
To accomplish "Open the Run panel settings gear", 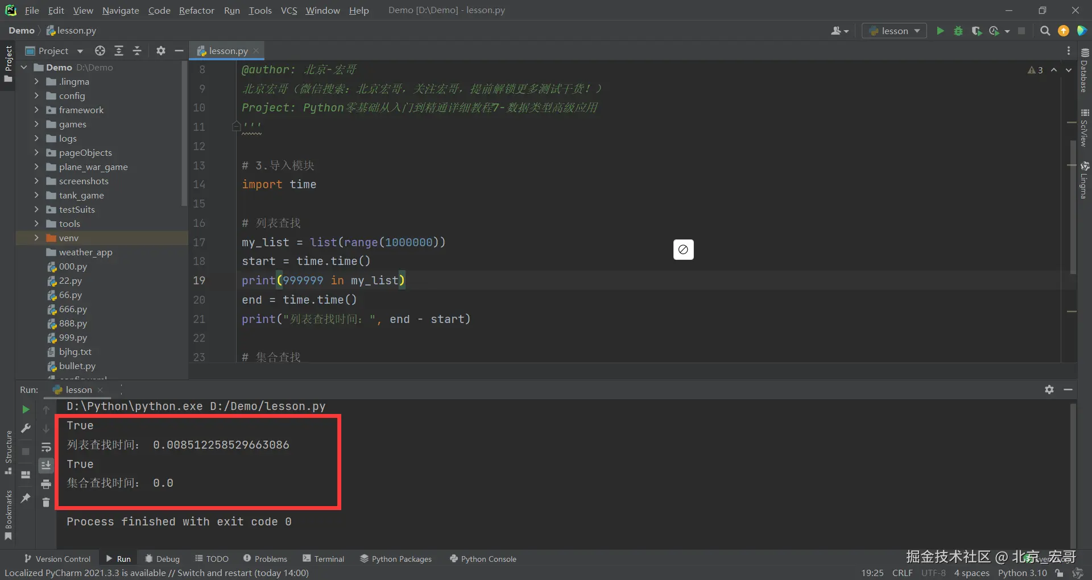I will [x=1049, y=390].
